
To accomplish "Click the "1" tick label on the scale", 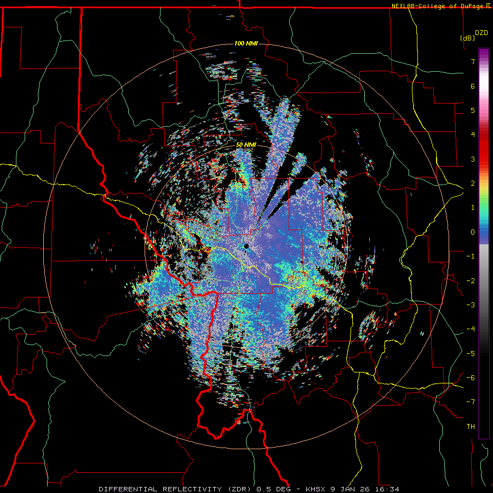I will (473, 208).
